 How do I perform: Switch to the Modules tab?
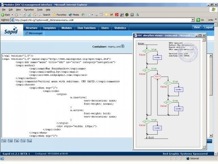tap(67, 28)
